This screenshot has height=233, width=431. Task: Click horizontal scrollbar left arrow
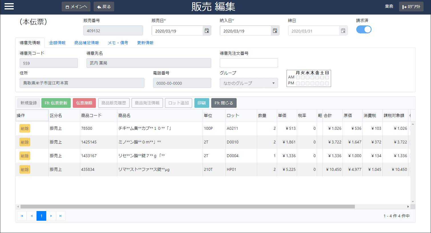[18, 206]
